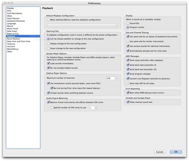Screen dimensions: 189x161
Task: Uncheck Load sounds immediately
Action: coord(48,64)
